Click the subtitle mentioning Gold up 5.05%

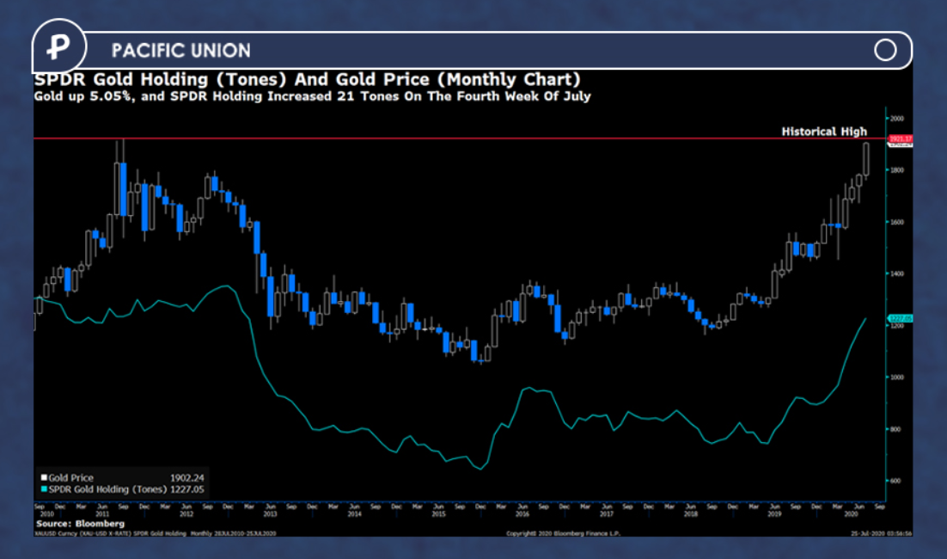click(x=312, y=96)
